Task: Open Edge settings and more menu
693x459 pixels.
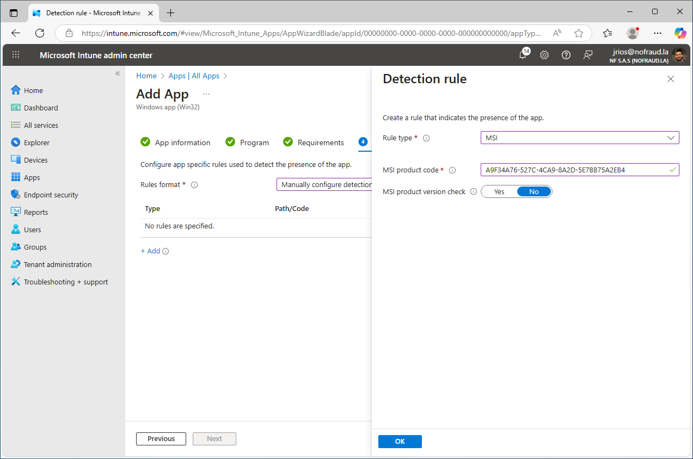Action: pyautogui.click(x=658, y=33)
